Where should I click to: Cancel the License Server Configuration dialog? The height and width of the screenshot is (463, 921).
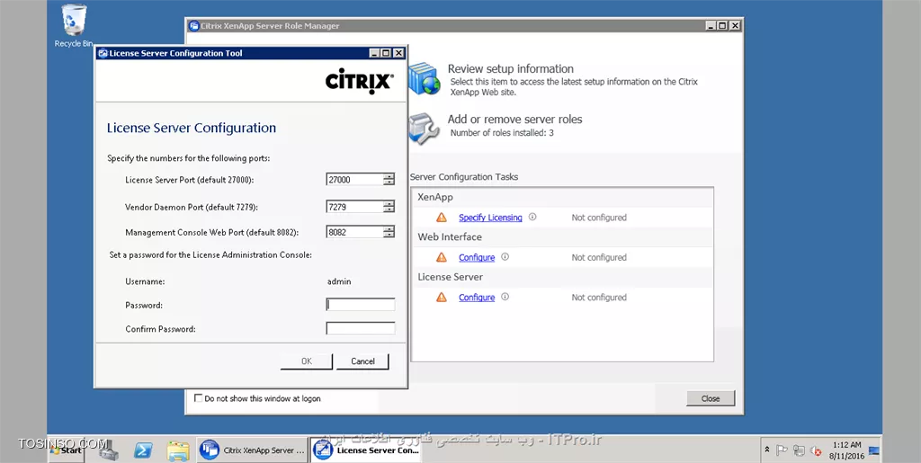point(362,361)
